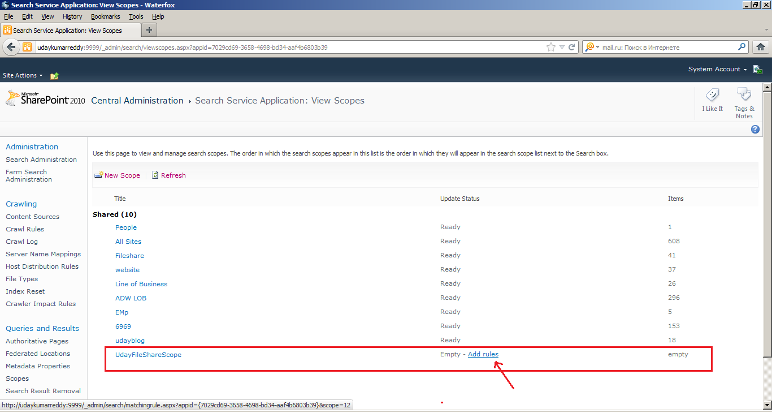Viewport: 772px width, 413px height.
Task: Click the search magnifier icon in search box
Action: coord(742,47)
